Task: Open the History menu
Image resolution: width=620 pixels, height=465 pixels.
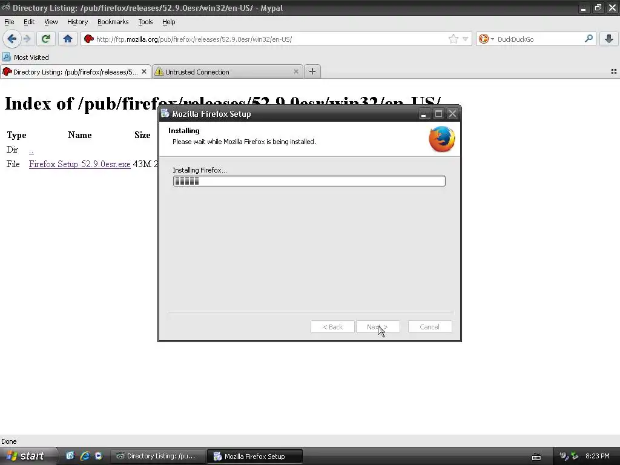Action: 77,22
